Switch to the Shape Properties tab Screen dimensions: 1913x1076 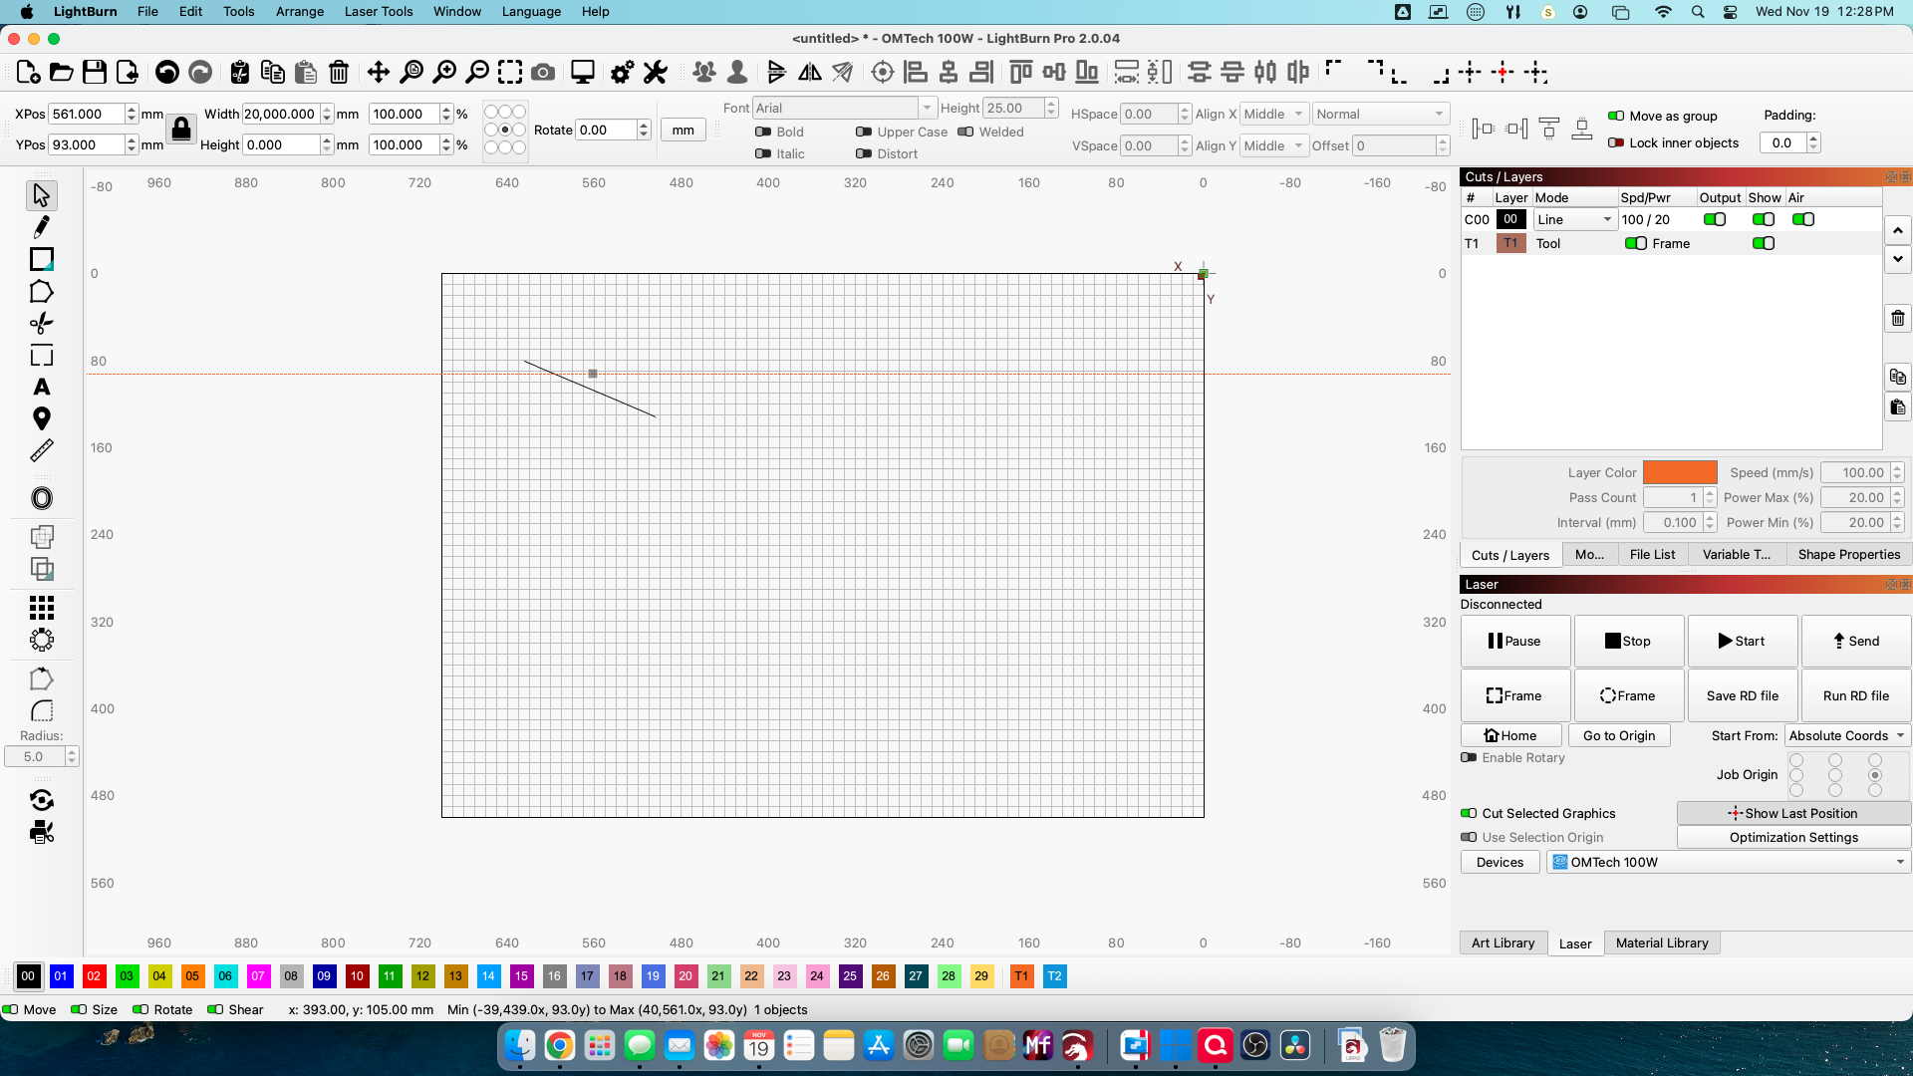[1848, 555]
